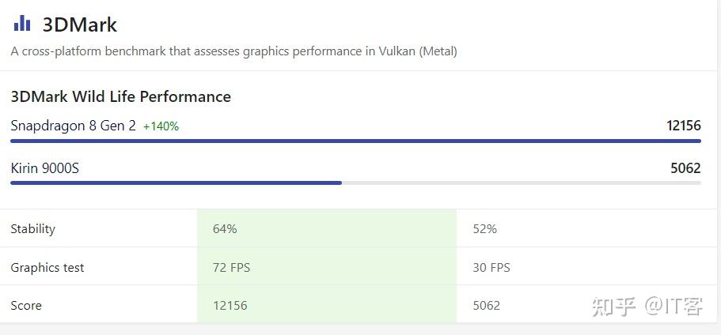721x335 pixels.
Task: Click the Kirin 9000S progress bar
Action: coord(176,183)
